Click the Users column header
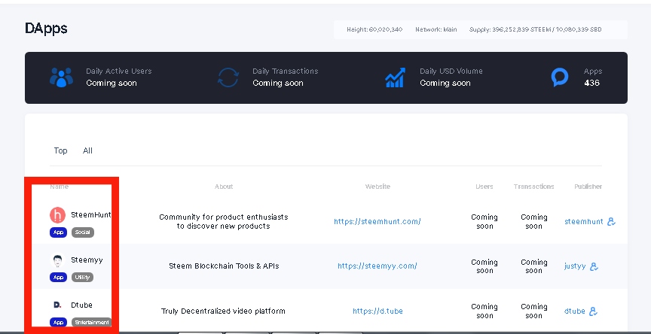Viewport: 651px width, 334px height. (x=484, y=187)
